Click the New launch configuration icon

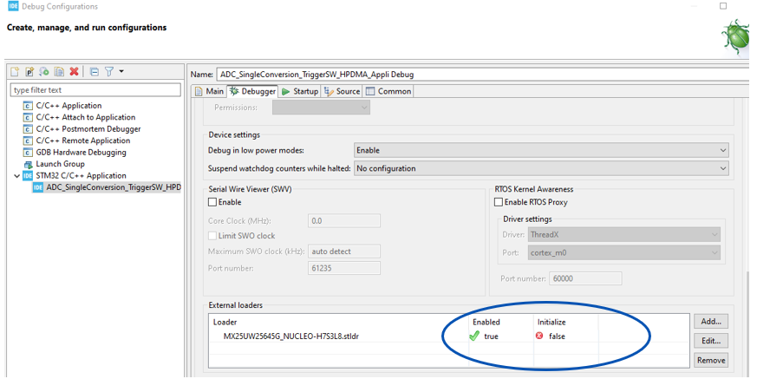pyautogui.click(x=15, y=72)
